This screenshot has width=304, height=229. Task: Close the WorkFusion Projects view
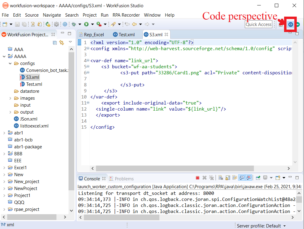(x=53, y=34)
